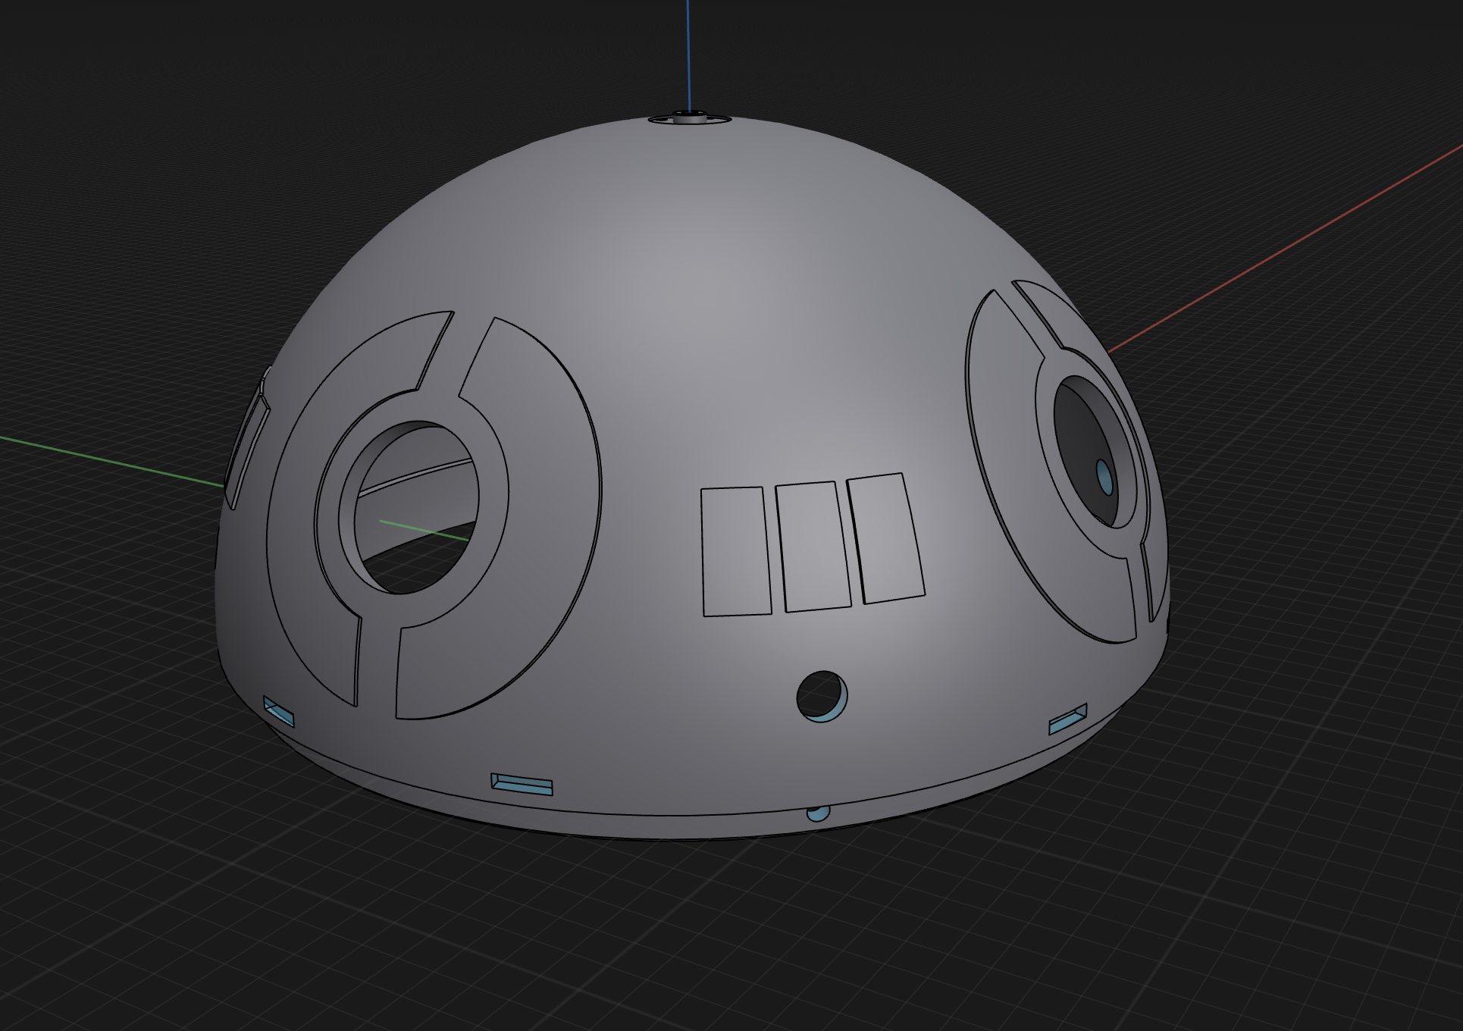
Task: Select the hole fitting at dome top
Action: coord(690,118)
